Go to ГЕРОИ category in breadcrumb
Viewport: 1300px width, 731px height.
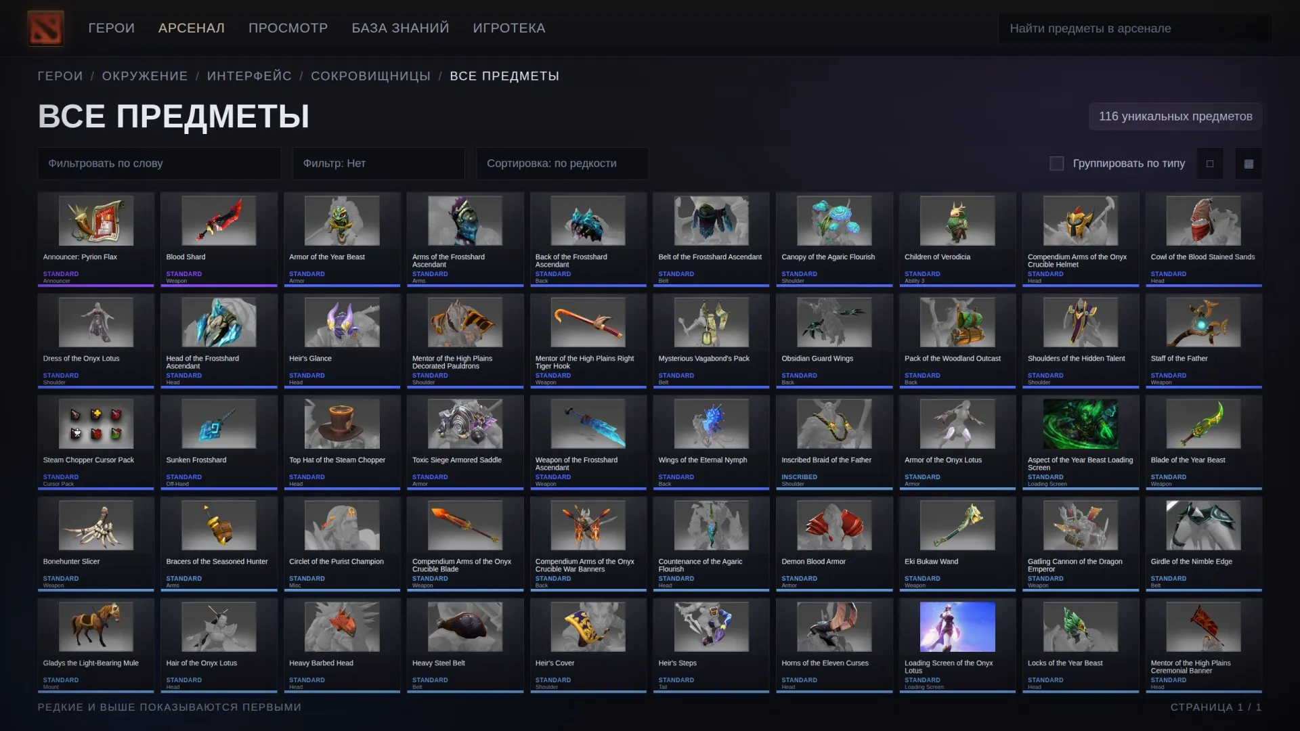[x=60, y=76]
